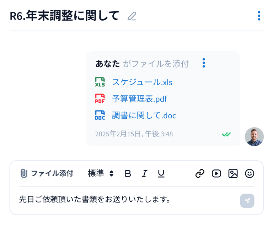Click the green XLS file icon

(x=100, y=82)
